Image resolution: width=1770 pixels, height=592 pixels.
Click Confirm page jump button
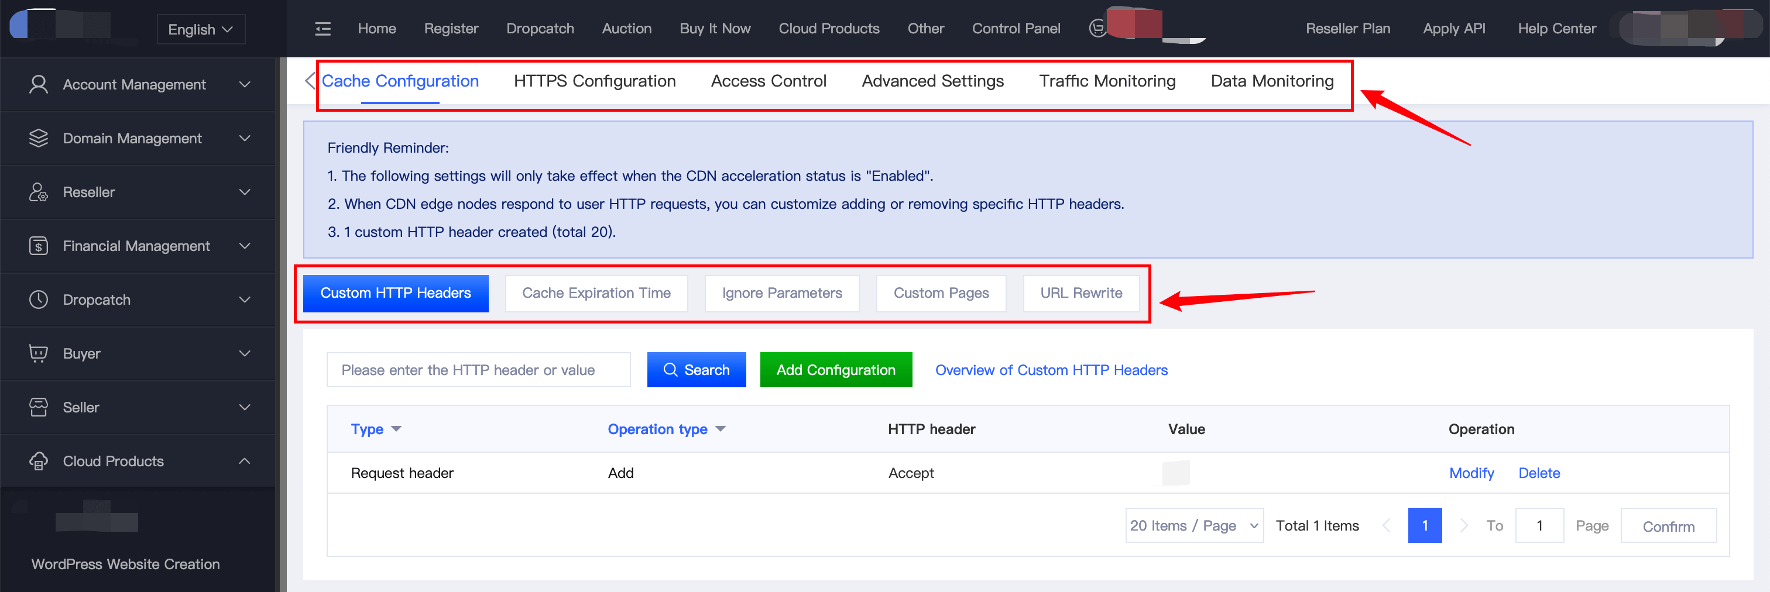(x=1668, y=526)
